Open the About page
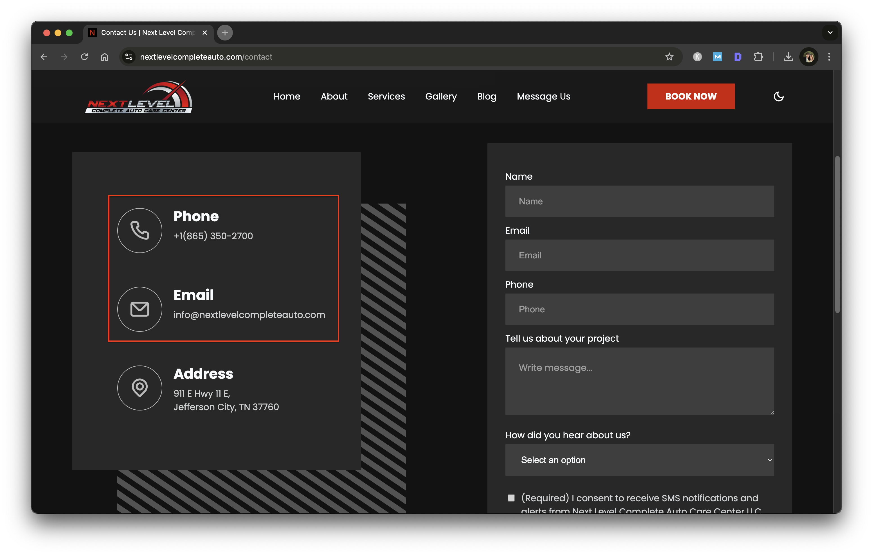This screenshot has height=555, width=873. [334, 96]
